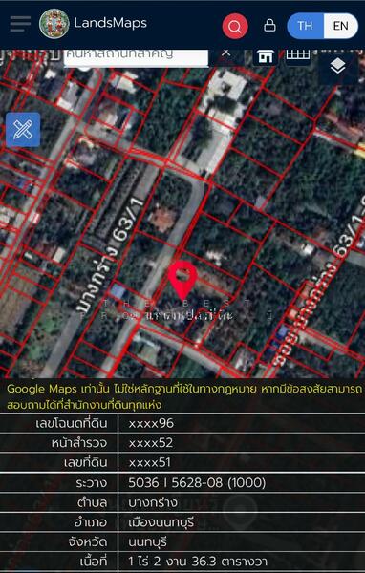Screen dimensions: 365x573
Task: Click the เลขที่ดิน label
Action: [x=86, y=462]
